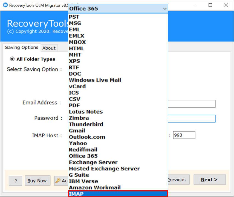
Task: Select HTML as saving option
Action: pos(118,48)
